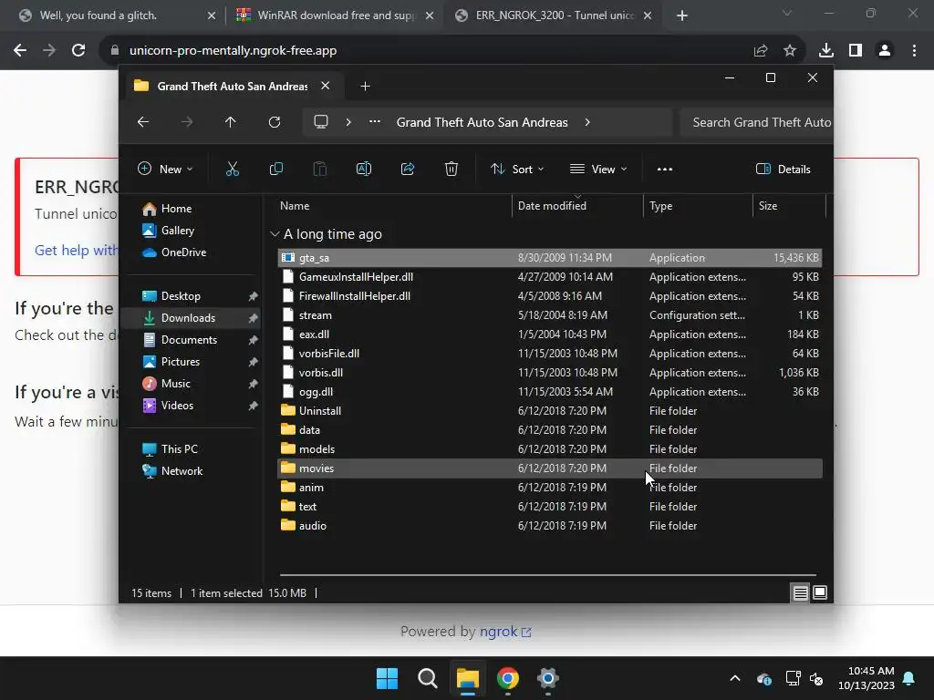Image resolution: width=934 pixels, height=700 pixels.
Task: Toggle Chrome side panel icon
Action: tap(856, 51)
